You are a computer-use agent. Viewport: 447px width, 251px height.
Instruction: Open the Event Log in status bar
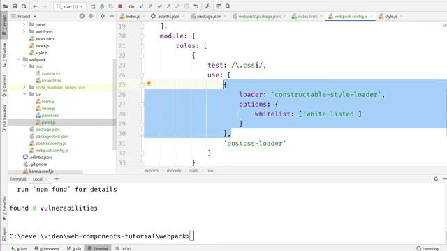(x=427, y=248)
